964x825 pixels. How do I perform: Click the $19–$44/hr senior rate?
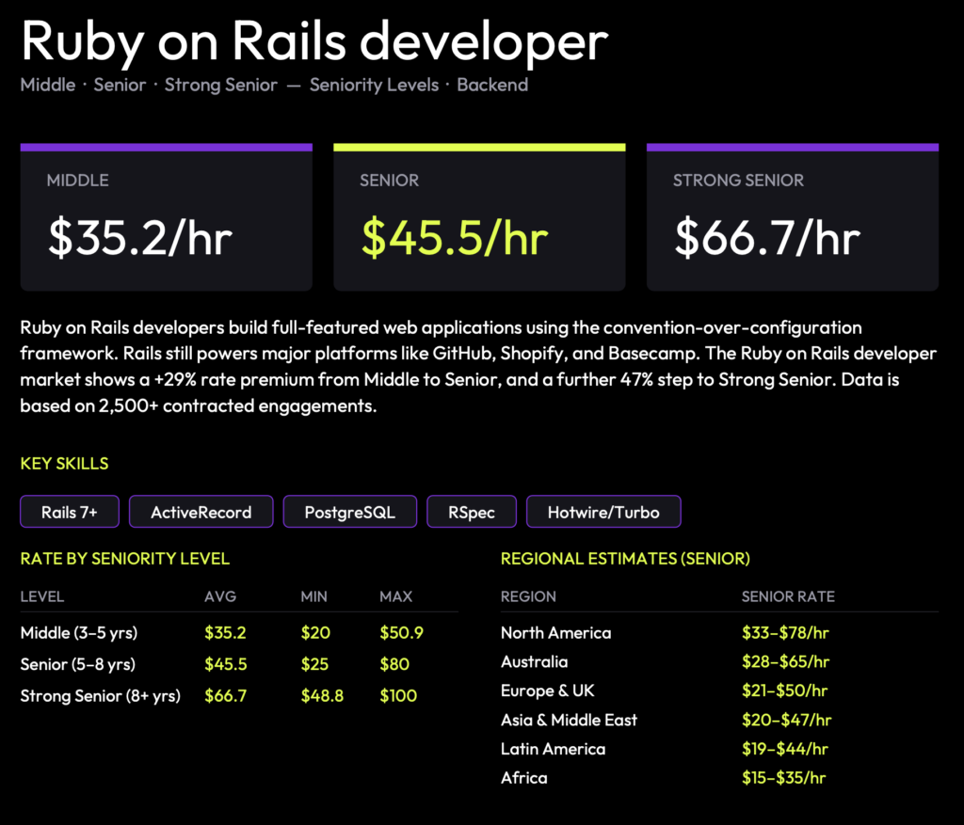pos(784,749)
